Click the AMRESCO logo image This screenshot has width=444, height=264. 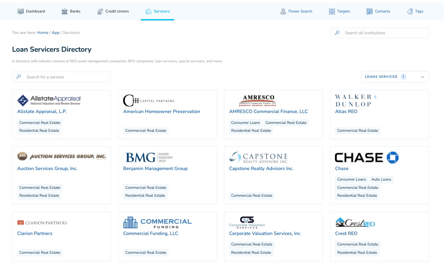pos(258,100)
